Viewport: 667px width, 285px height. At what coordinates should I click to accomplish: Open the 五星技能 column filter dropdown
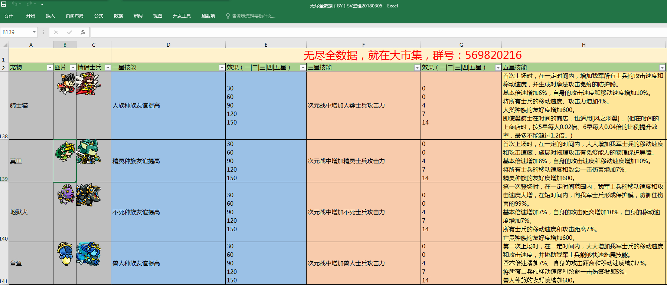point(662,67)
